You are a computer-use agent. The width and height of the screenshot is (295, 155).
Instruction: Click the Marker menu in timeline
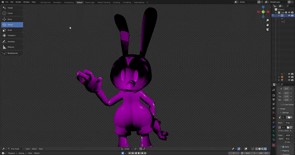(37, 153)
